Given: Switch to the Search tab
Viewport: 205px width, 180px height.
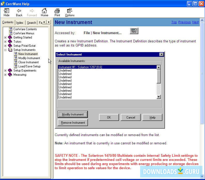Looking at the screenshot, I should tap(32, 23).
